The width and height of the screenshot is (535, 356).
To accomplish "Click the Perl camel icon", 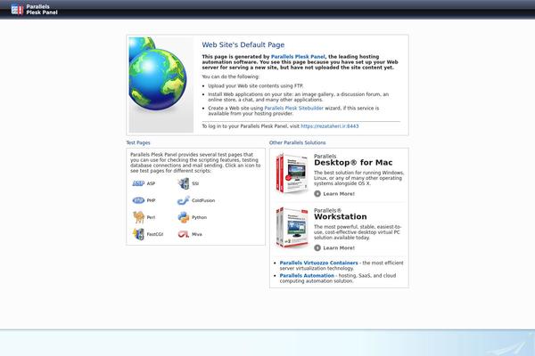I will [138, 217].
